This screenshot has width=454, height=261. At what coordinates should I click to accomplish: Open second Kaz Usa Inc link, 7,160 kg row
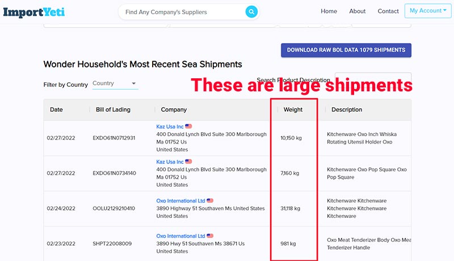click(170, 162)
